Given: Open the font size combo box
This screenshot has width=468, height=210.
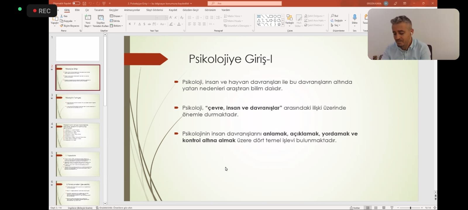Looking at the screenshot, I should 163,18.
